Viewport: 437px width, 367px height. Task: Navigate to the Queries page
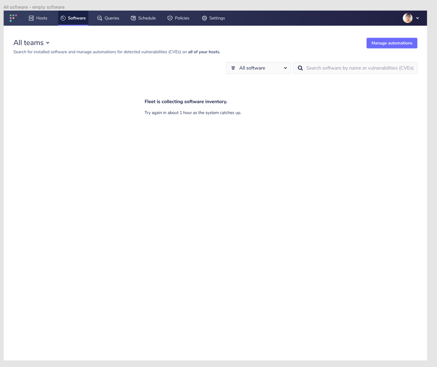(x=108, y=18)
